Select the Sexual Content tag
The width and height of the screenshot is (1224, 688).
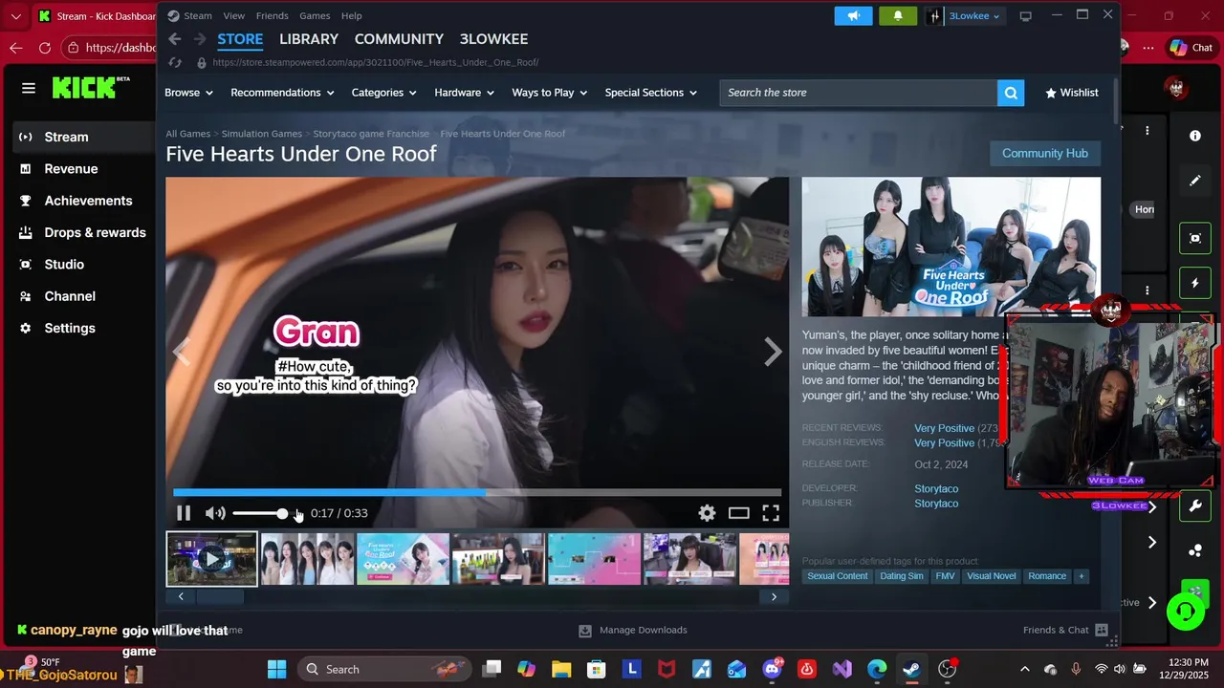pos(838,576)
